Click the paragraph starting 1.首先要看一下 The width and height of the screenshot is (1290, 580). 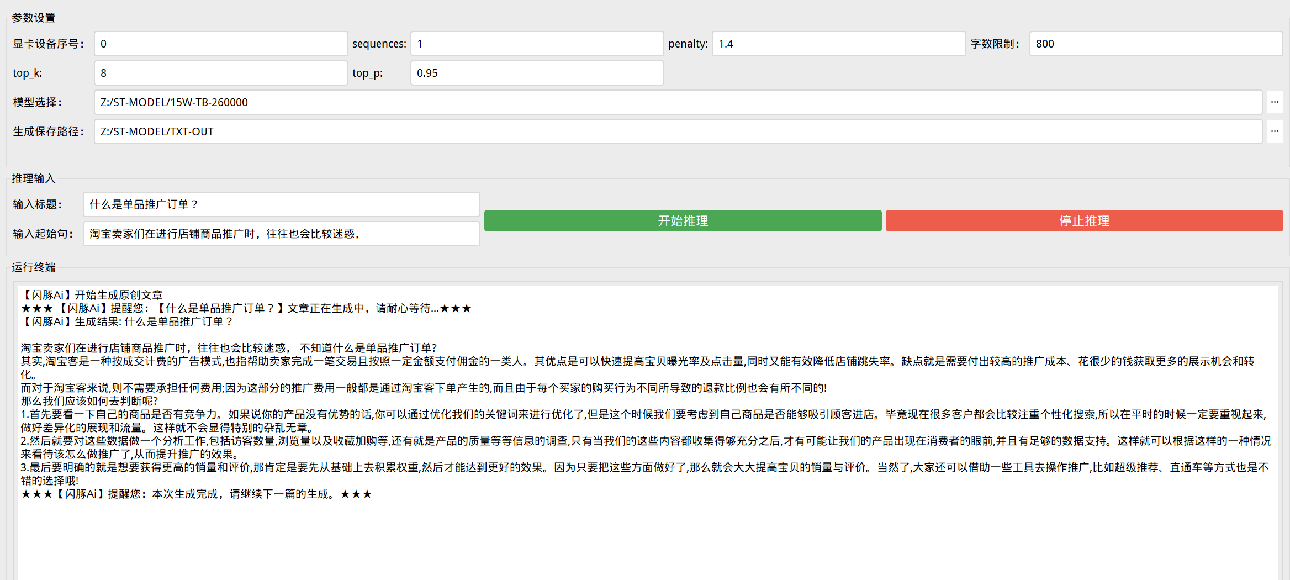(643, 421)
